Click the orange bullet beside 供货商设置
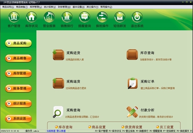Image resolution: width=193 pixels, height=133 pixels. click(123, 127)
